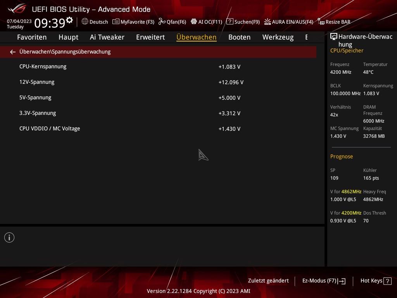Select the 3.3V-Spannung row
This screenshot has width=397, height=298.
158,113
